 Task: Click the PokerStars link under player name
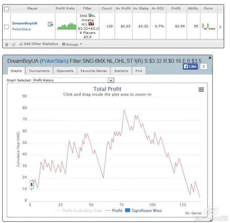click(21, 29)
